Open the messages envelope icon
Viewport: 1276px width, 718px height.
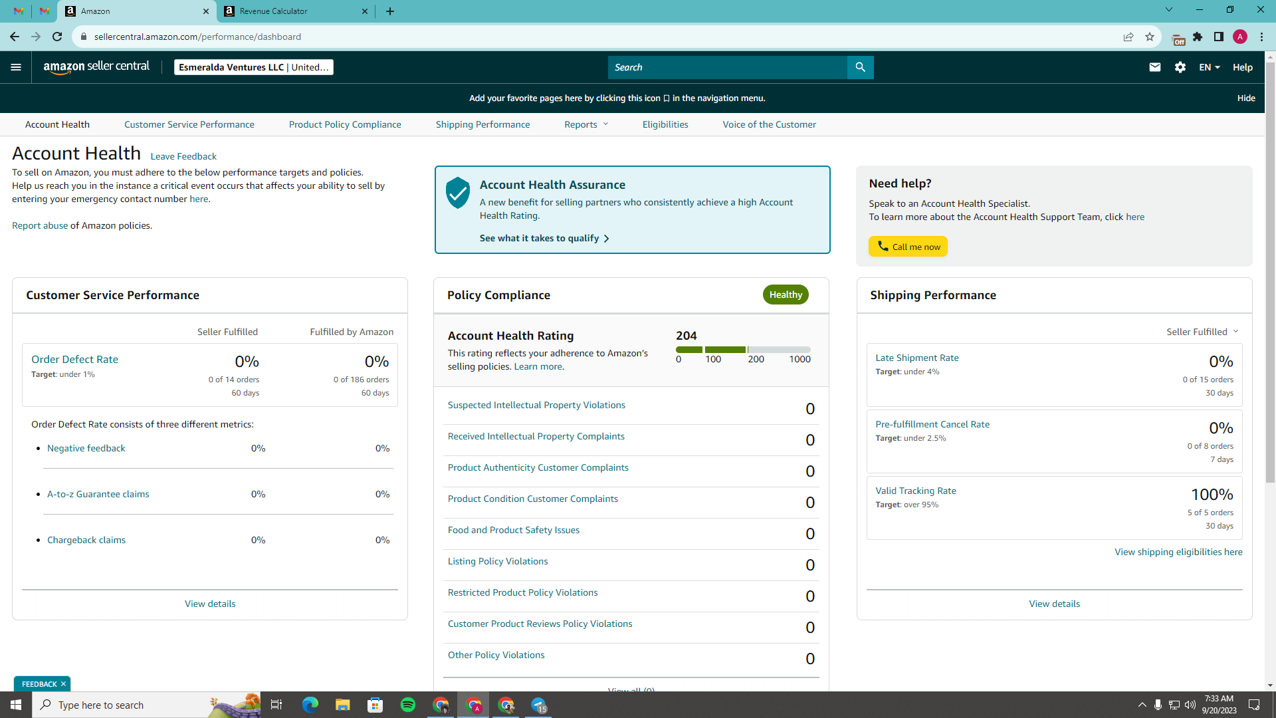click(1155, 67)
